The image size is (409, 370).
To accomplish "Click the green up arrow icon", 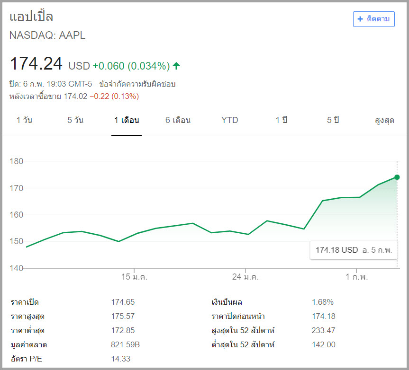I will coord(177,66).
